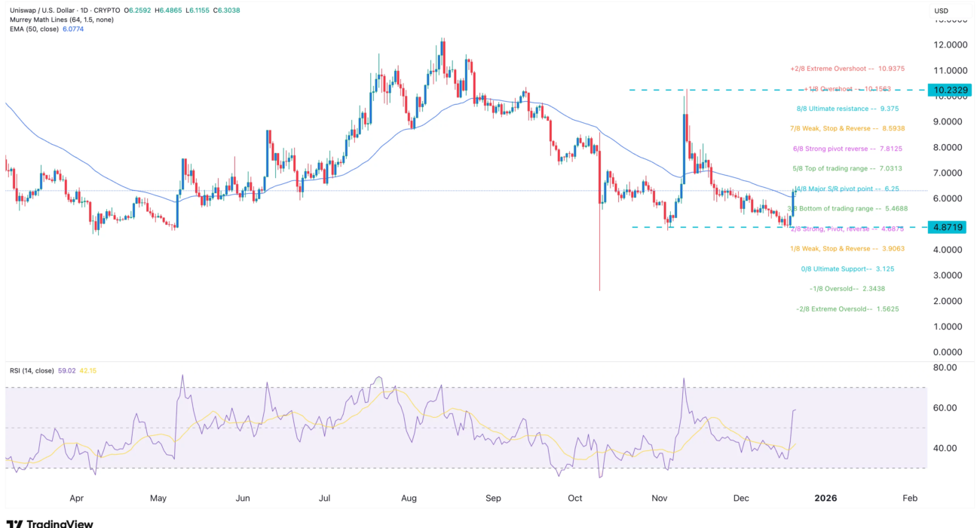
Task: Click the 6/8 Strong pivot reverse label
Action: pyautogui.click(x=838, y=149)
